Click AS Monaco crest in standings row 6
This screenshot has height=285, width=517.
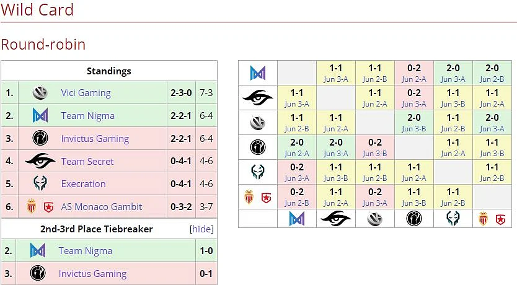tap(32, 206)
